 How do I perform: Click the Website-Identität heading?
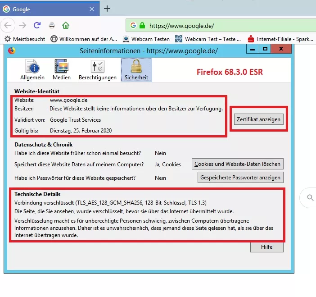click(37, 91)
